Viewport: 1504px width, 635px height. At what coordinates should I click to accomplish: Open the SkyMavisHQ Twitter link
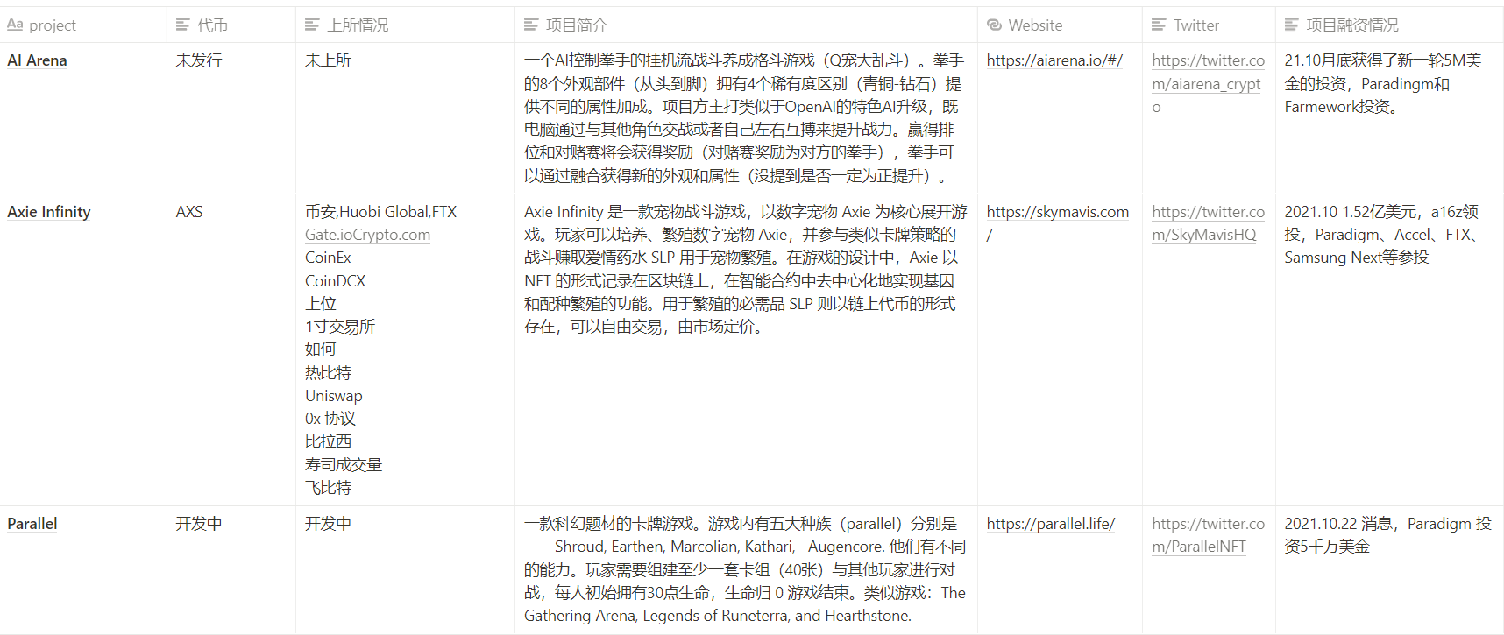click(1209, 223)
